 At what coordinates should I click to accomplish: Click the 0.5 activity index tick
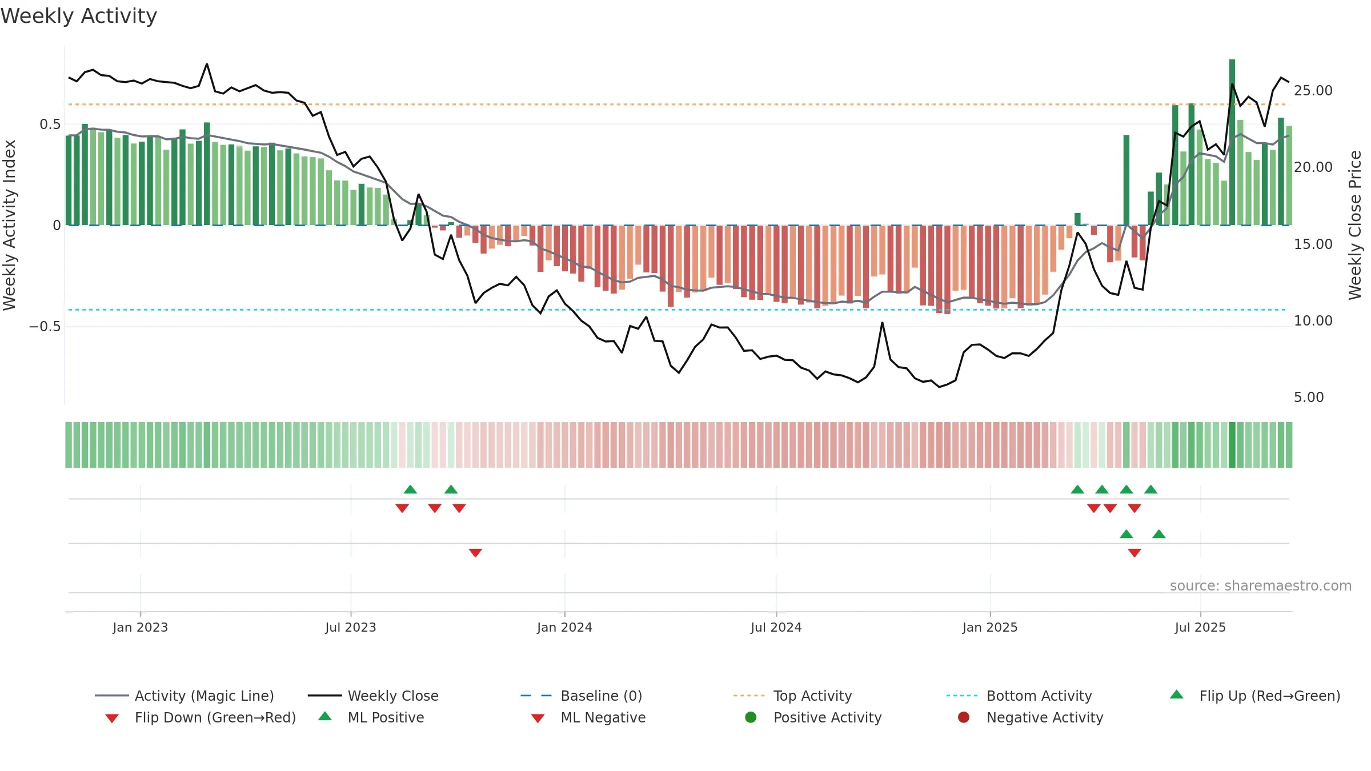(x=50, y=124)
